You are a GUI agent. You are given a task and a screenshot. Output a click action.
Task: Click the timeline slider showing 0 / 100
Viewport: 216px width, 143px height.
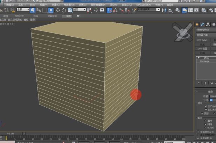(x=10, y=134)
